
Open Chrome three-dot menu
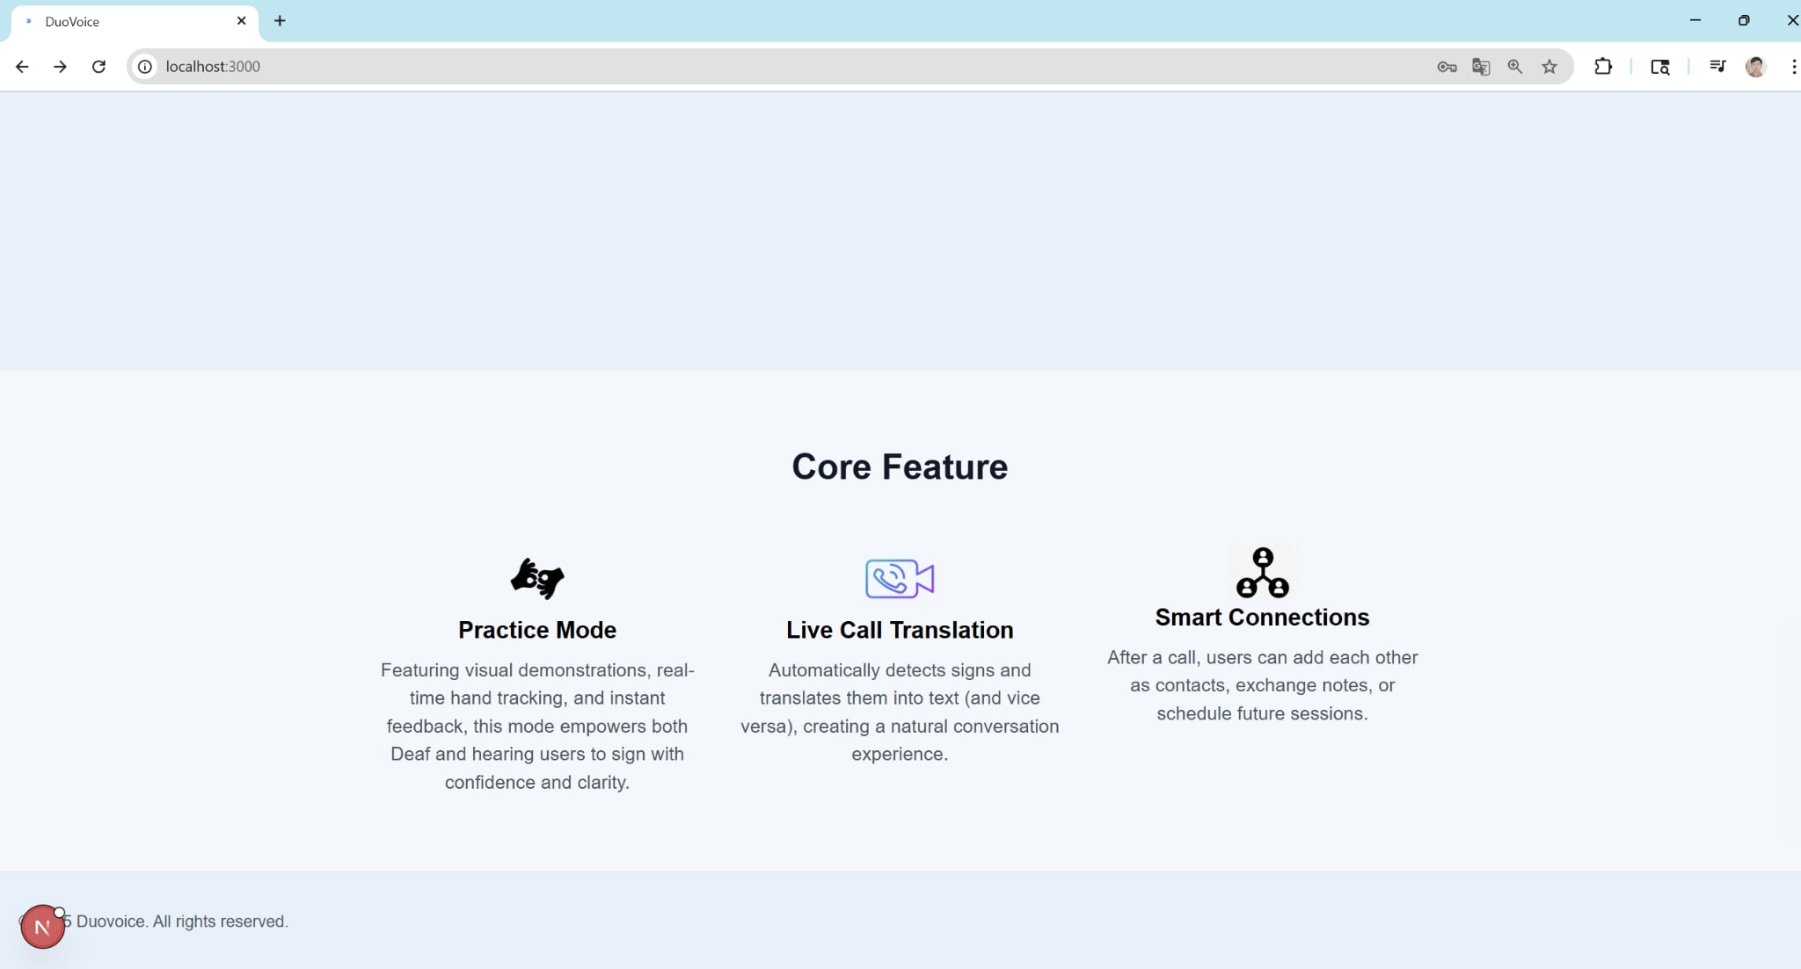click(1793, 67)
